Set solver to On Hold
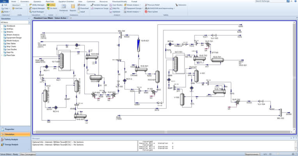The width and height of the screenshot is (298, 156). (52, 8)
